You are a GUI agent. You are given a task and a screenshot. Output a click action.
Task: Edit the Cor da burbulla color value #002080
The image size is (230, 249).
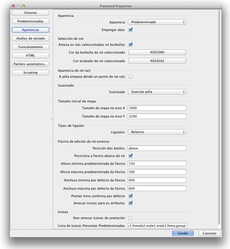pyautogui.click(x=157, y=52)
